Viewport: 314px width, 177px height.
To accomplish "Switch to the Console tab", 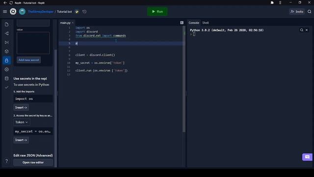I will 194,23.
